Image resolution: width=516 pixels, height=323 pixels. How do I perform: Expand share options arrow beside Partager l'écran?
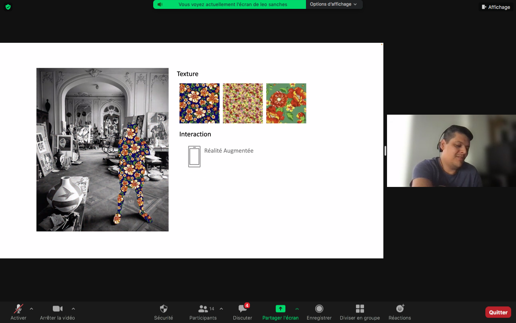(297, 309)
